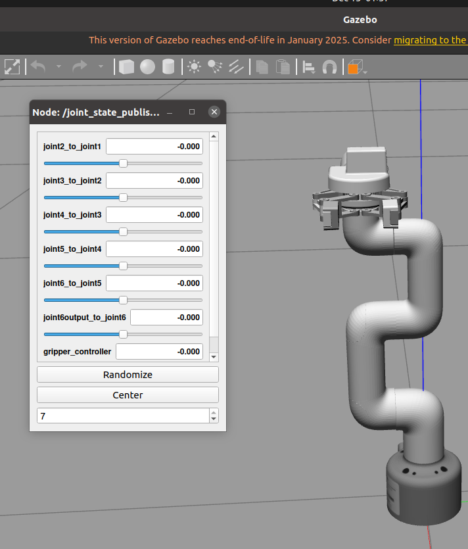
Task: Click the Copy icon in toolbar
Action: coord(262,66)
